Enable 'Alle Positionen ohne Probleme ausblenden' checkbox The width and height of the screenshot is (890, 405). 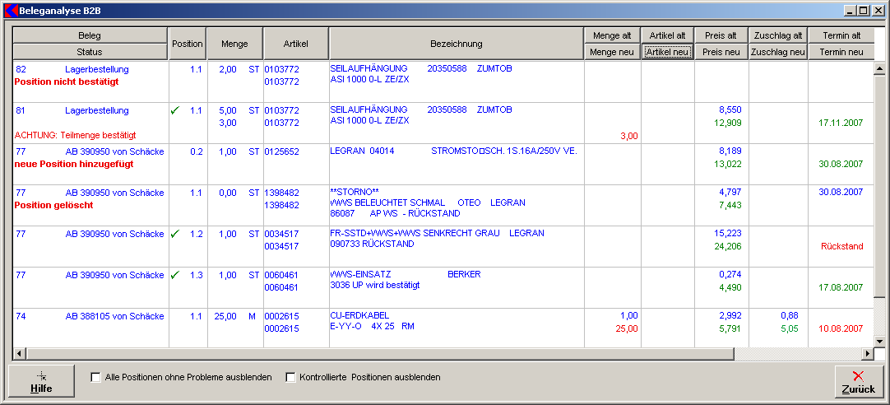coord(96,378)
